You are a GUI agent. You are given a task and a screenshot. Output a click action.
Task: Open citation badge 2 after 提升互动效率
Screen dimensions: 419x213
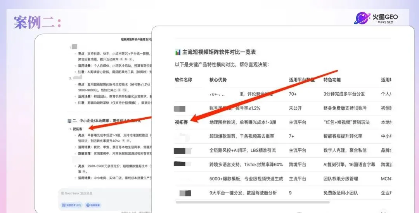[x=121, y=59]
